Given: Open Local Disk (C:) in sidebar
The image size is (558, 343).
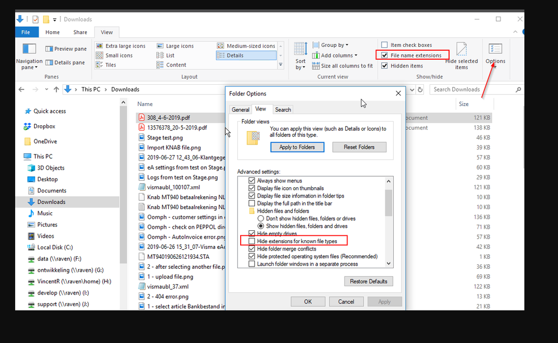Looking at the screenshot, I should [x=50, y=248].
